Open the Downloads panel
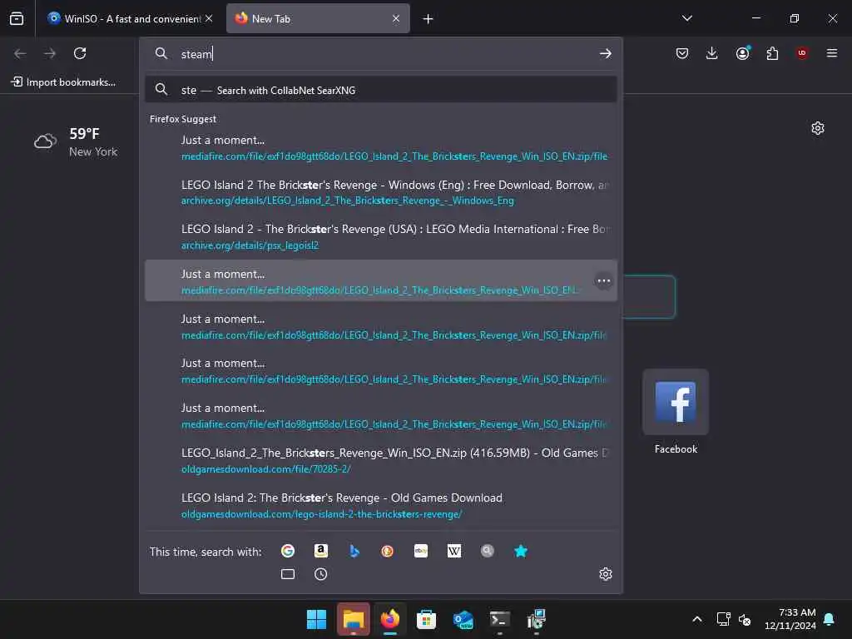The image size is (852, 639). coord(712,53)
